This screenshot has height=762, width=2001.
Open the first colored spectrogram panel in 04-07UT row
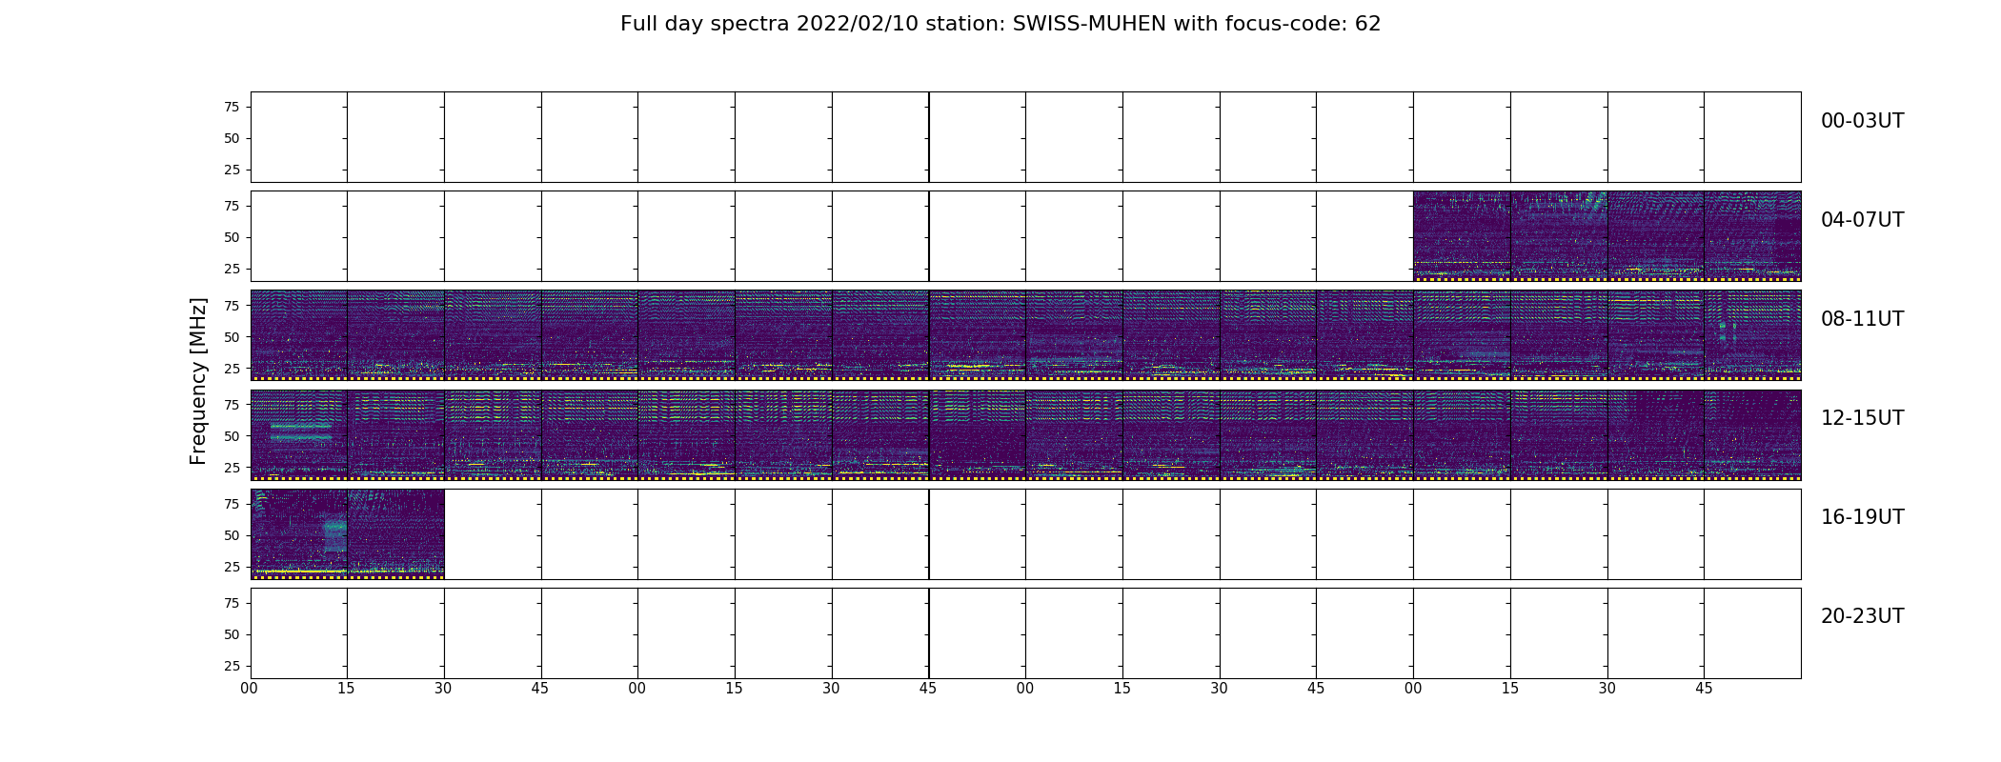pyautogui.click(x=1462, y=236)
